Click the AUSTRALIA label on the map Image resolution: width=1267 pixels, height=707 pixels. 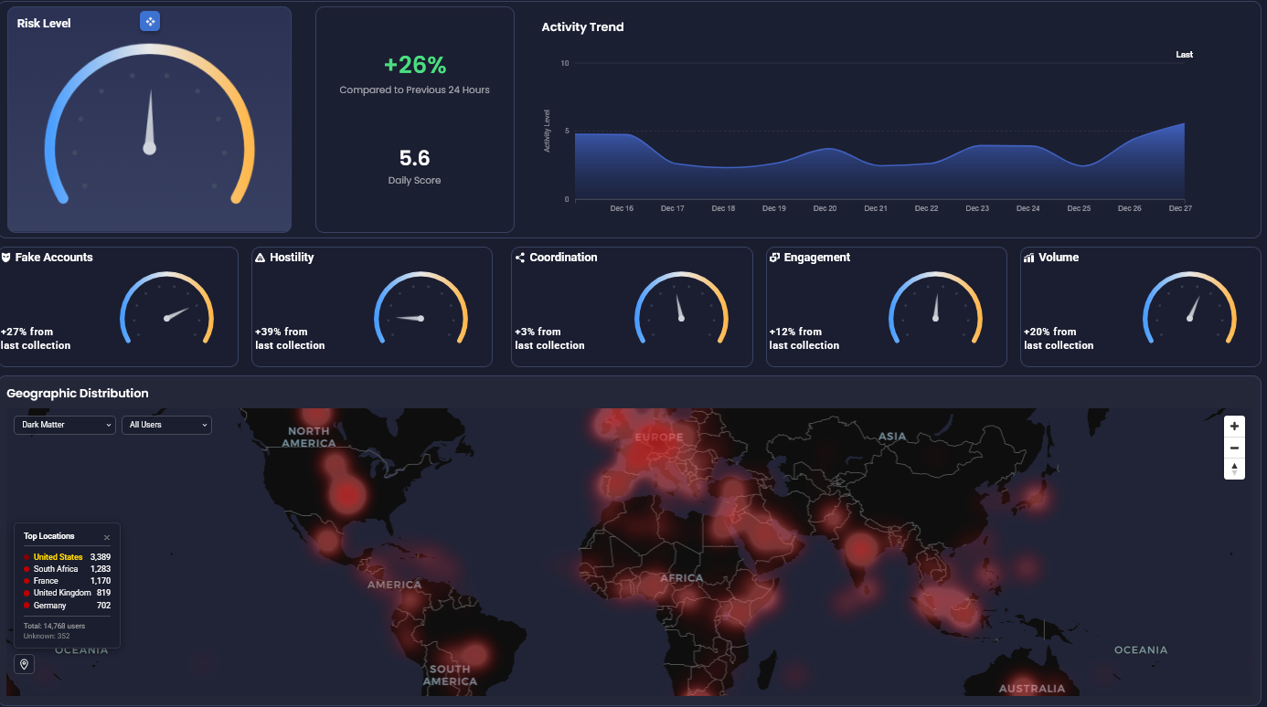pyautogui.click(x=1032, y=689)
